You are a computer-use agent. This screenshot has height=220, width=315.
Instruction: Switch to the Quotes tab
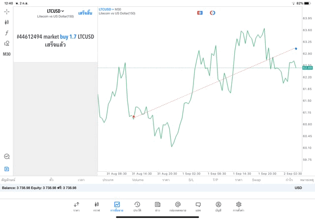76,206
